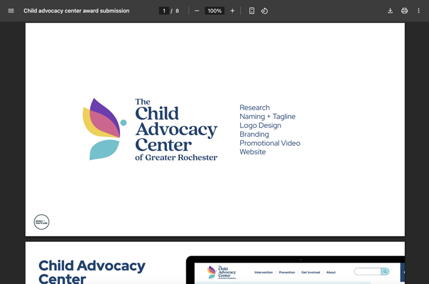The height and width of the screenshot is (284, 429).
Task: Rotate the document counterclockwise
Action: tap(264, 11)
